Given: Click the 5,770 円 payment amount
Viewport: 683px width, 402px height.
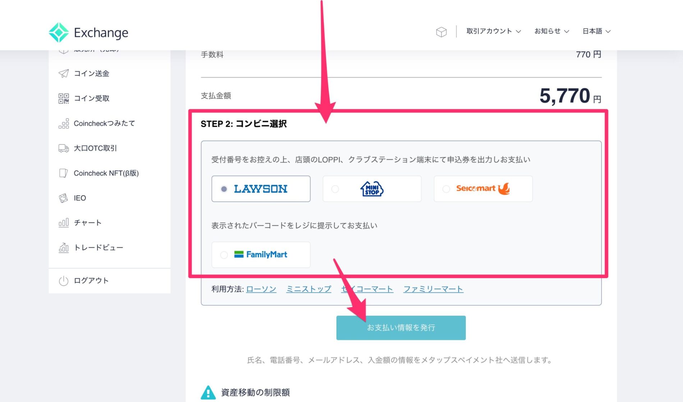Looking at the screenshot, I should [570, 96].
